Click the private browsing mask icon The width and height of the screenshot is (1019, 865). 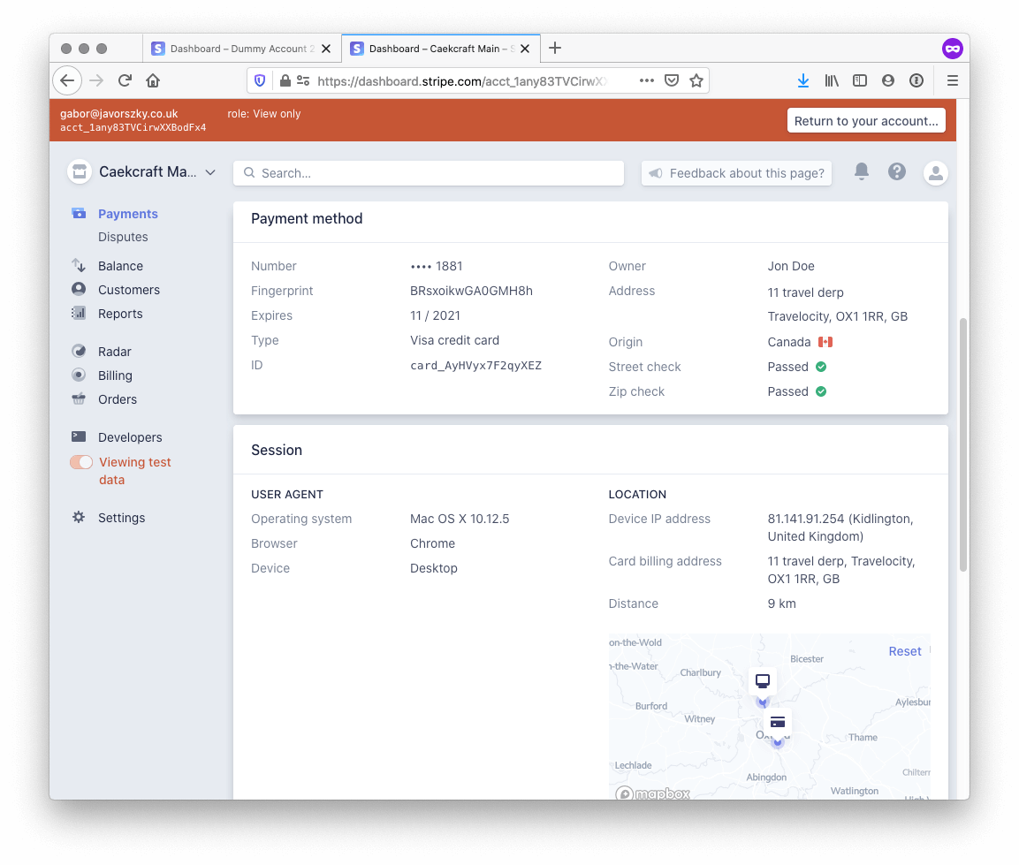click(x=952, y=48)
